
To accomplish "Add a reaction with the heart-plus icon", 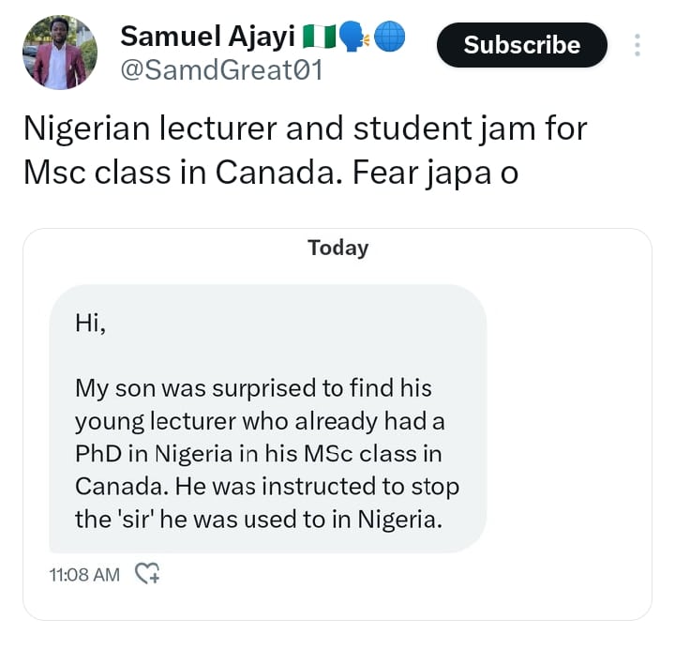I will pyautogui.click(x=148, y=573).
